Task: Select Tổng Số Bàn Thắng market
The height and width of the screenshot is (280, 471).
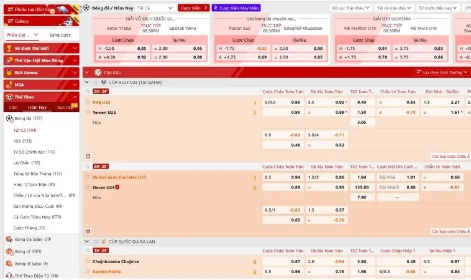Action: click(x=37, y=174)
